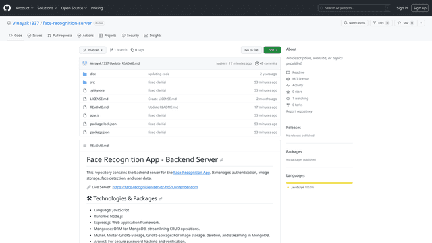Switch to the Projects tab
Screen dimensions: 432x243
point(107,36)
